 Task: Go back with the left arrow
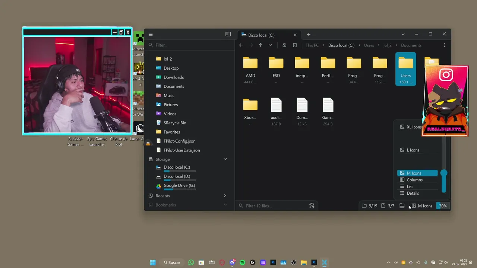point(241,45)
